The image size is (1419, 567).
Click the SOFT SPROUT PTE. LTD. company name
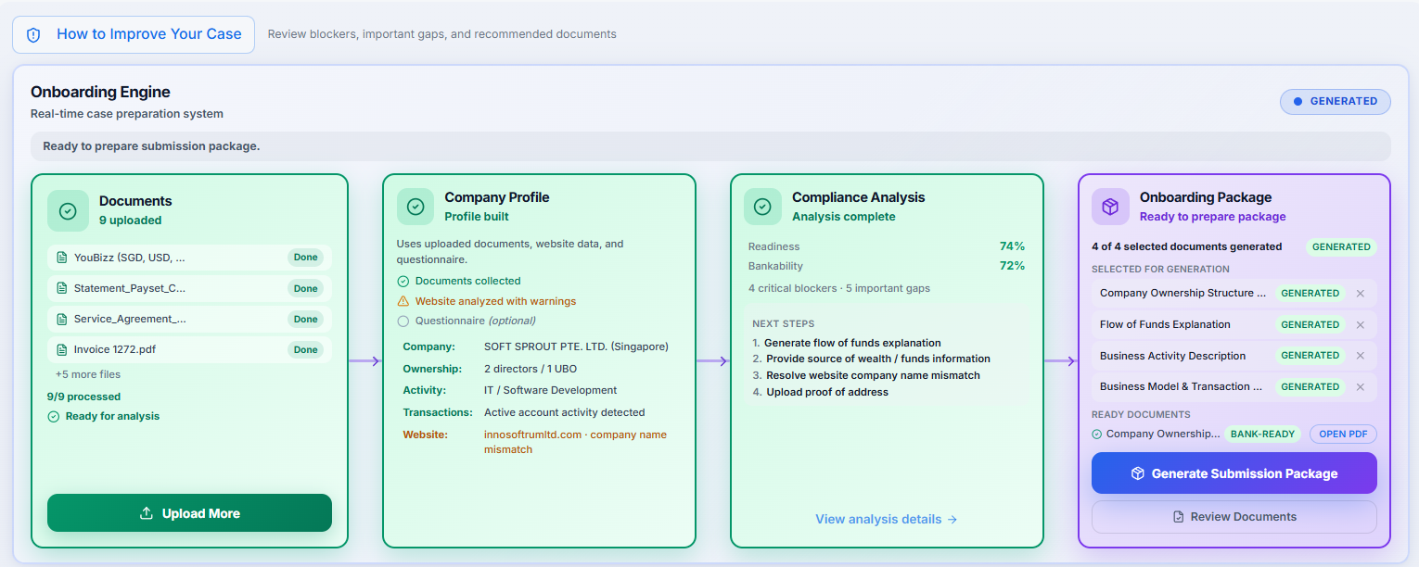[x=576, y=346]
